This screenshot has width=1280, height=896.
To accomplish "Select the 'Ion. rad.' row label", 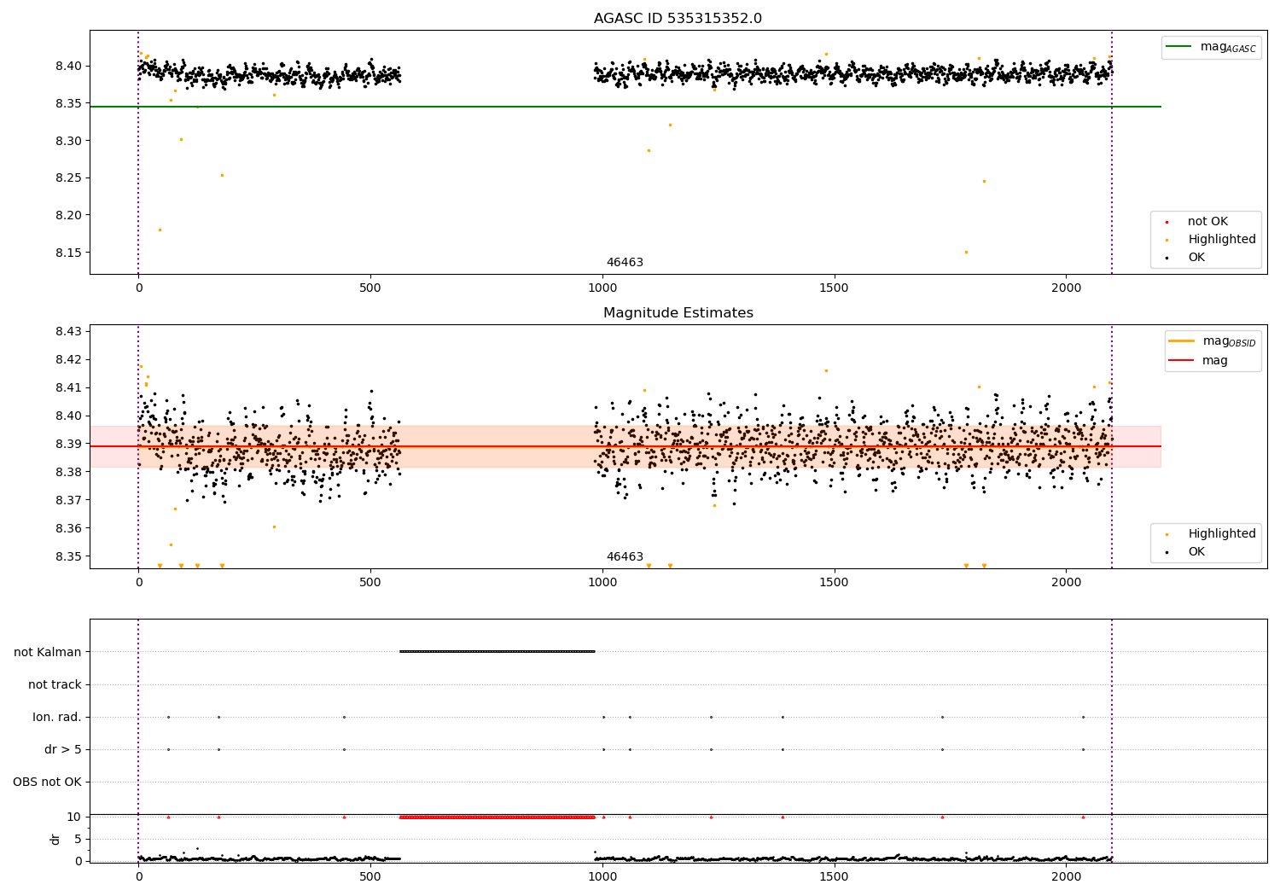I will [x=57, y=717].
